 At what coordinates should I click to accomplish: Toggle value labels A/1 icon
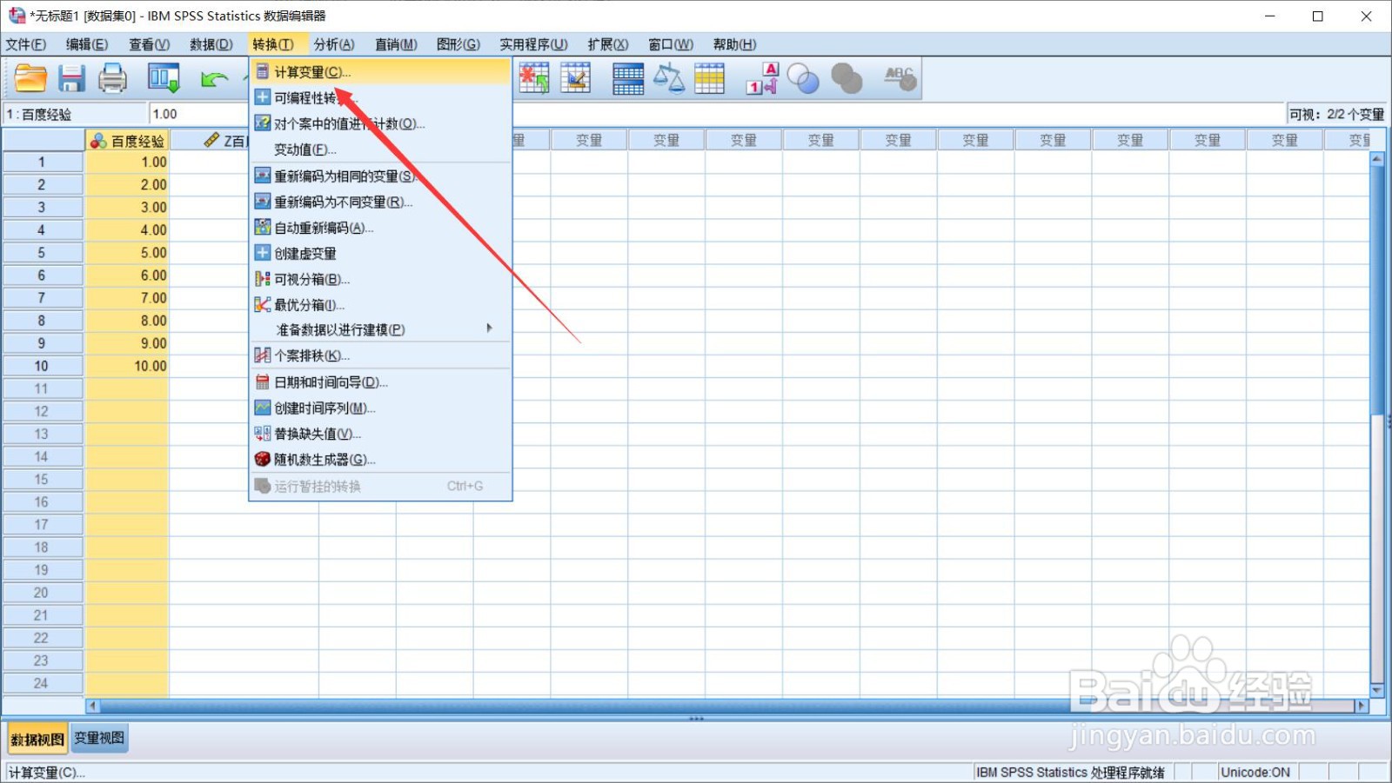[x=762, y=78]
